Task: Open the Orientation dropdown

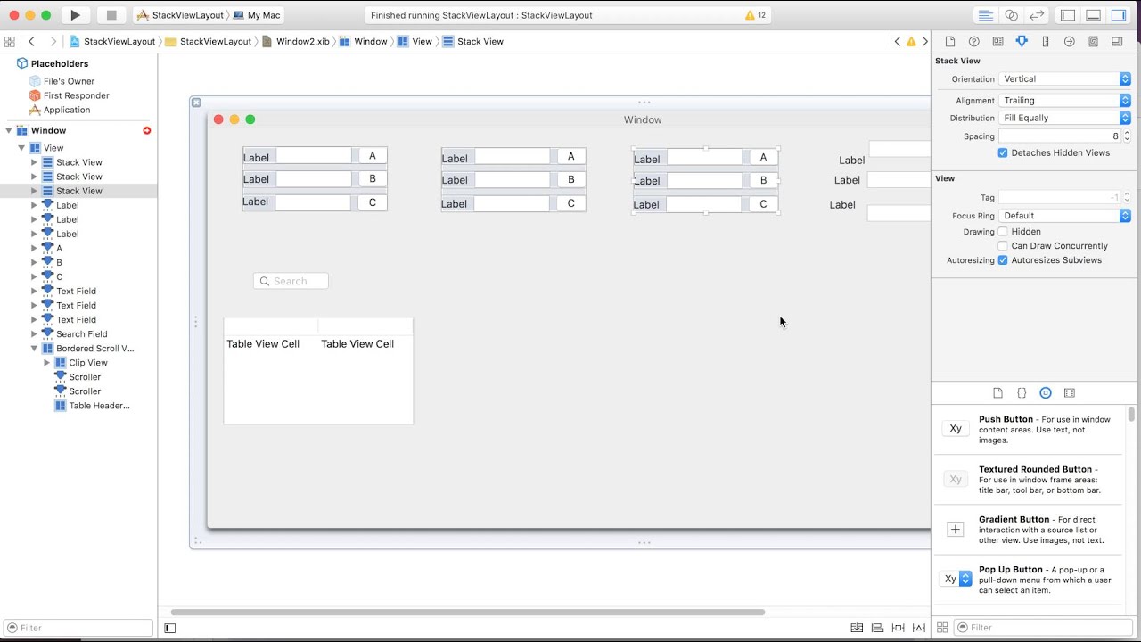Action: (x=1064, y=79)
